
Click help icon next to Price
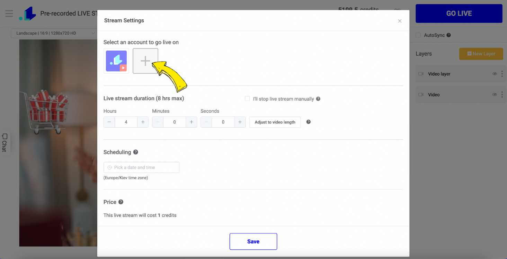point(121,202)
